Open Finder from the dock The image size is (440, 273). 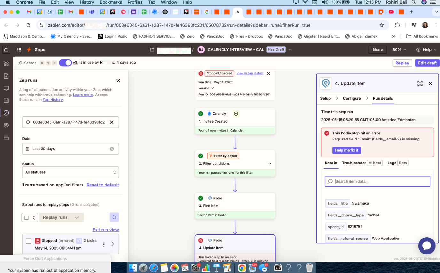(x=133, y=268)
